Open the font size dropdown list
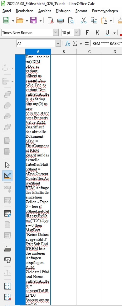This screenshot has height=306, width=122. tap(77, 33)
